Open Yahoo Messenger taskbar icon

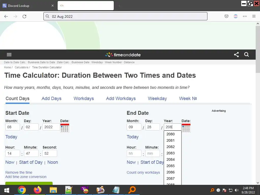click(x=85, y=190)
